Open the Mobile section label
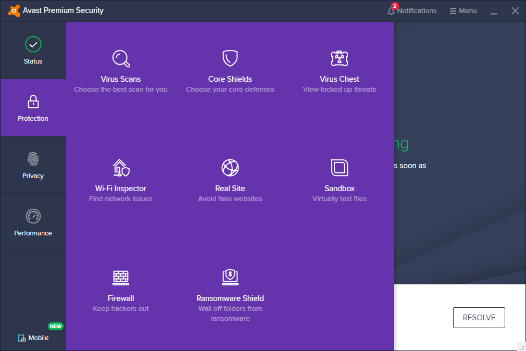The height and width of the screenshot is (351, 526). [x=39, y=338]
